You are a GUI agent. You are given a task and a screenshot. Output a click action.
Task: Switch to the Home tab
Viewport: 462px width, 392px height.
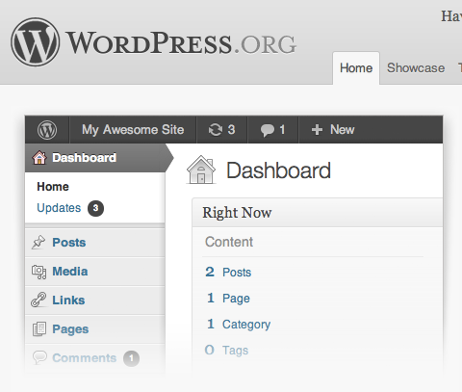coord(356,68)
